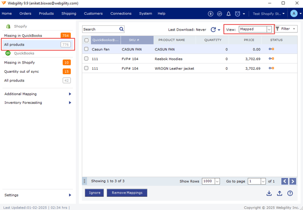Image resolution: width=303 pixels, height=210 pixels.
Task: Click the activity pulse icon in header
Action: 219,14
